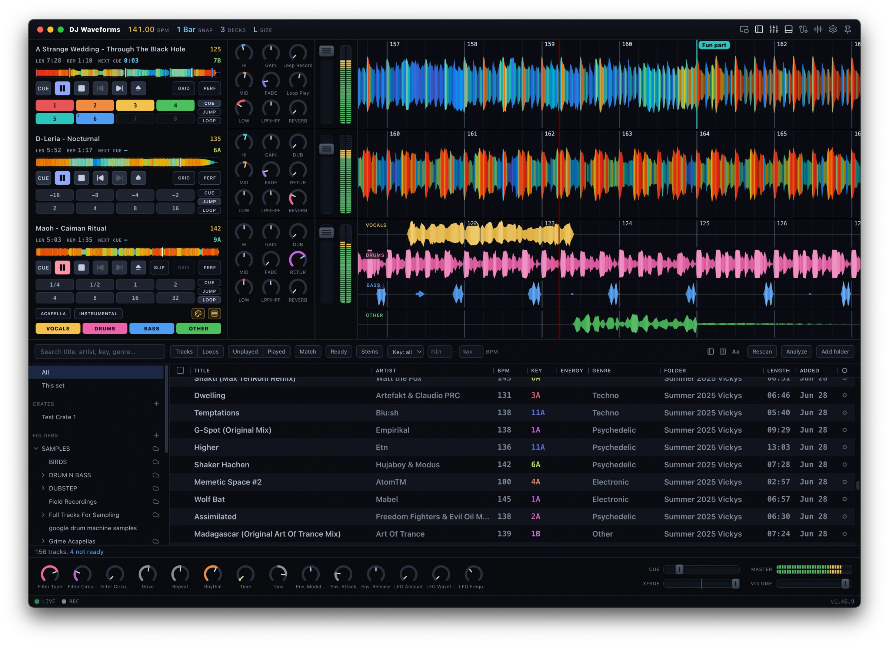Toggle the DRUMS stem

[105, 329]
